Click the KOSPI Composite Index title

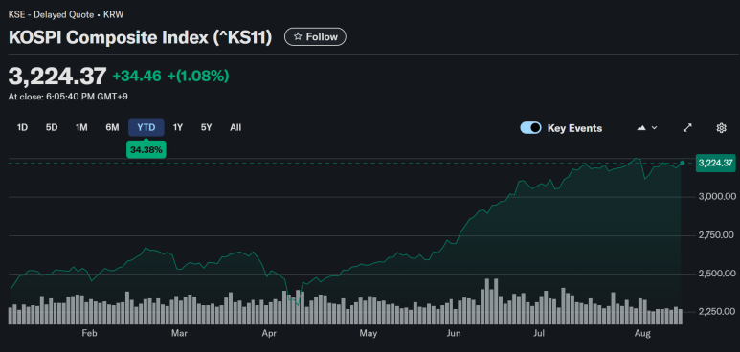point(140,37)
